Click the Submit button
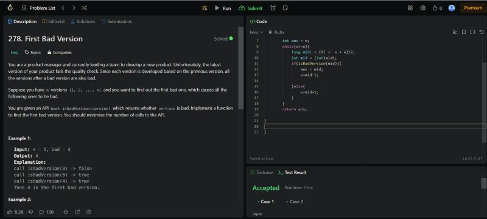Image resolution: width=487 pixels, height=219 pixels. [250, 8]
